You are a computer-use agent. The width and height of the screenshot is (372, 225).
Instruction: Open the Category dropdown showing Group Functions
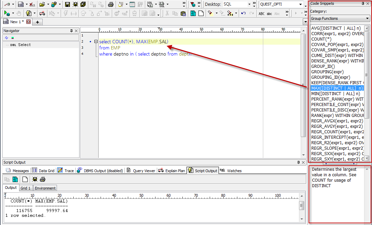pyautogui.click(x=367, y=18)
